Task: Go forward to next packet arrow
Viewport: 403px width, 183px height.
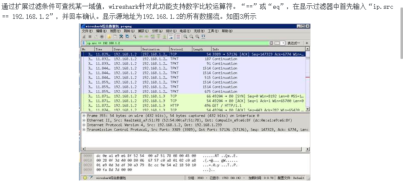Action: pyautogui.click(x=147, y=37)
